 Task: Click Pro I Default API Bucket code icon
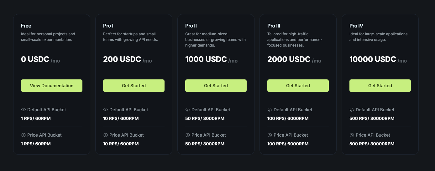click(x=105, y=110)
